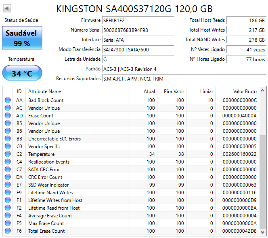268x238 pixels.
Task: Click raw value 000000000116
Action: tap(240, 192)
